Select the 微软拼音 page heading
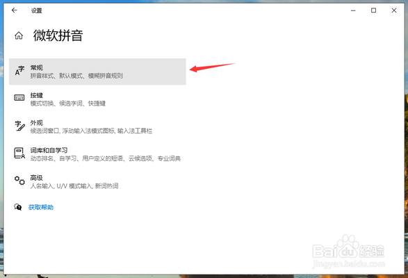The width and height of the screenshot is (408, 278). [x=58, y=35]
